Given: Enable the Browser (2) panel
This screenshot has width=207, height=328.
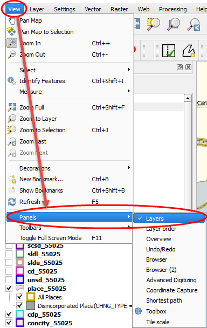Looking at the screenshot, I should [169, 270].
